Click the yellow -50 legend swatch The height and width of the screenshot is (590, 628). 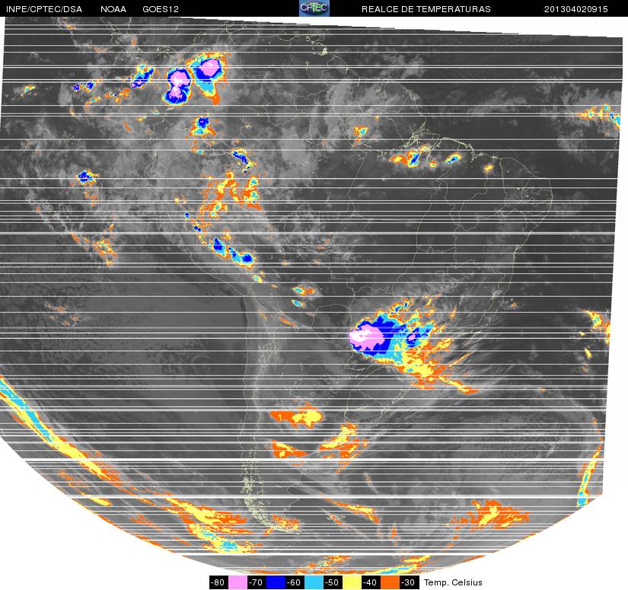pos(352,582)
